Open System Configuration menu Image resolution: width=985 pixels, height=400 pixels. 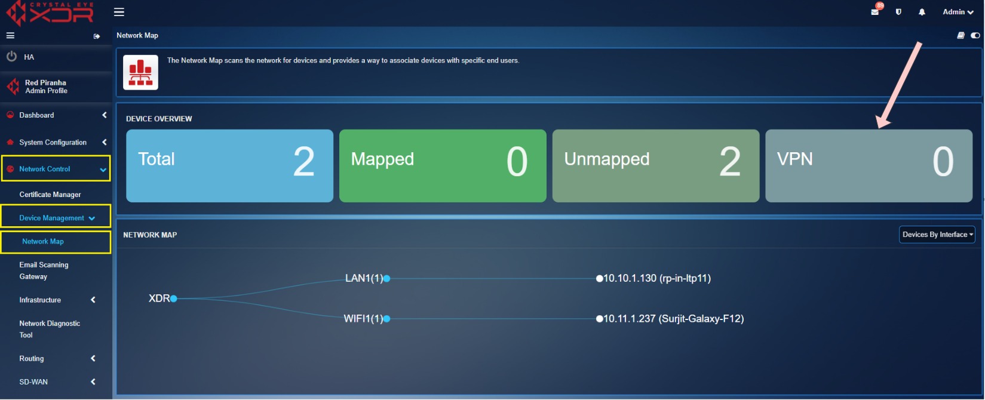[x=53, y=142]
